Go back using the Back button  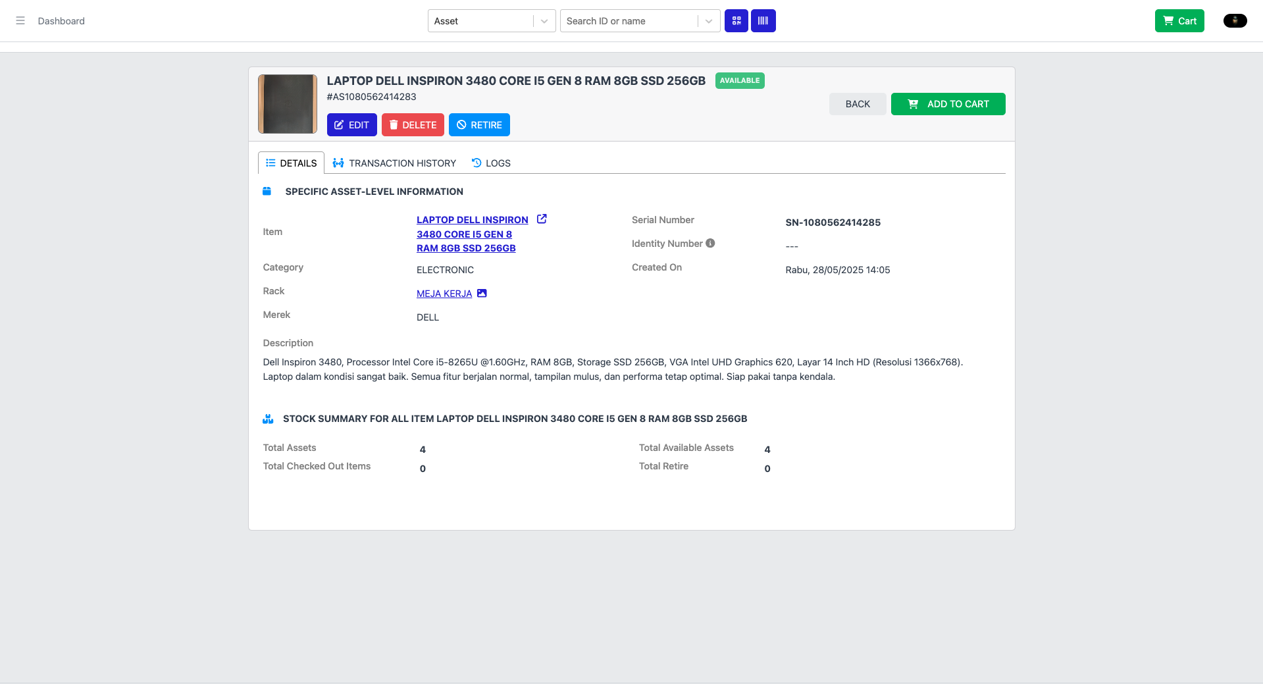coord(858,104)
